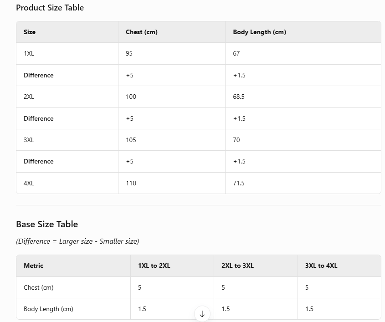Click the chest value 110
Image resolution: width=385 pixels, height=322 pixels.
[x=131, y=183]
